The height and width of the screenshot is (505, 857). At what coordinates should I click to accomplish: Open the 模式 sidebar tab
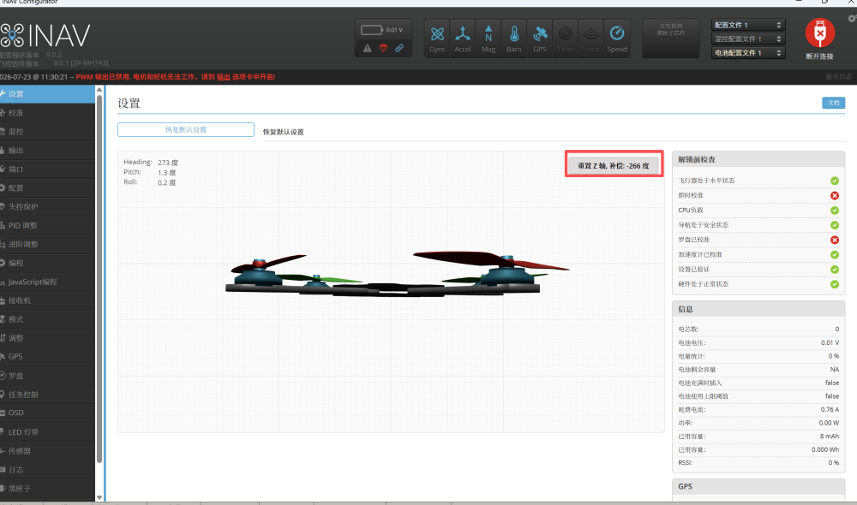pos(47,318)
